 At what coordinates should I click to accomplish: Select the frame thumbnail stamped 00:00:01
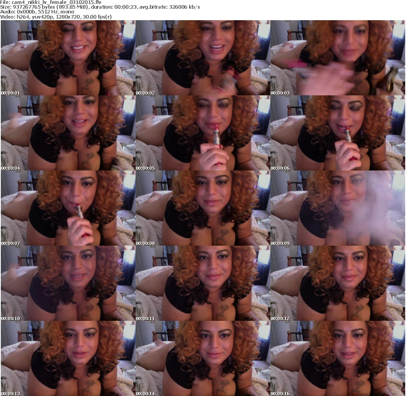click(x=68, y=58)
